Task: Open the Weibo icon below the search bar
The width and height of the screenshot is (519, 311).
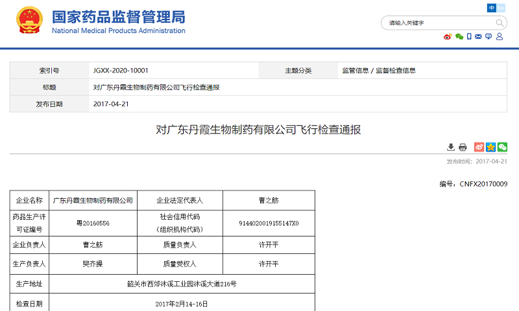Action: (x=448, y=37)
